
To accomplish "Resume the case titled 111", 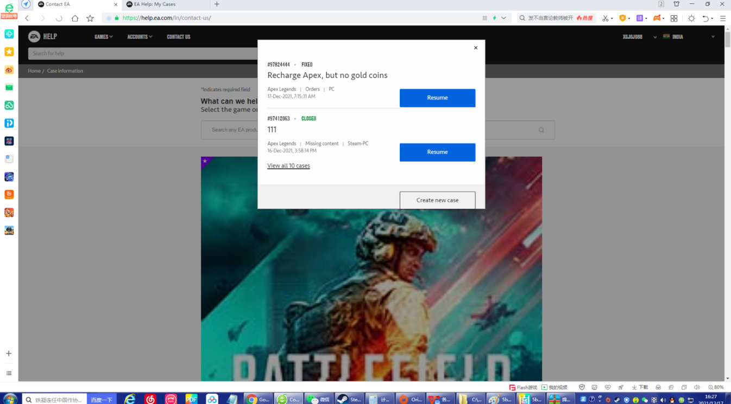I will tap(437, 152).
